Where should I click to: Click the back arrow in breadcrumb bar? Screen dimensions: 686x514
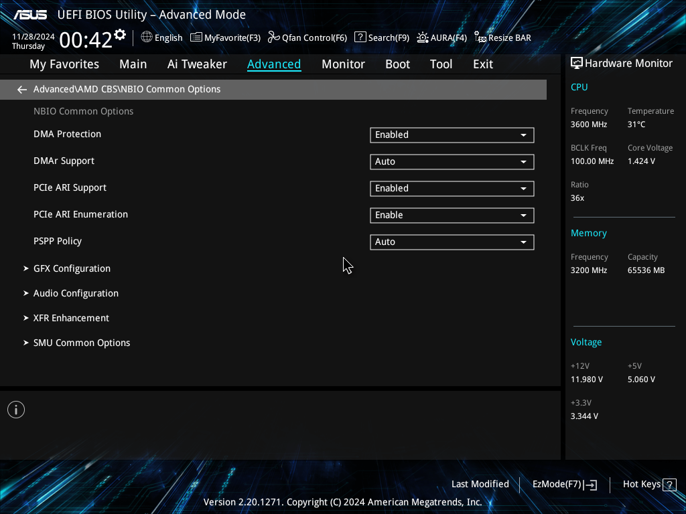tap(22, 90)
